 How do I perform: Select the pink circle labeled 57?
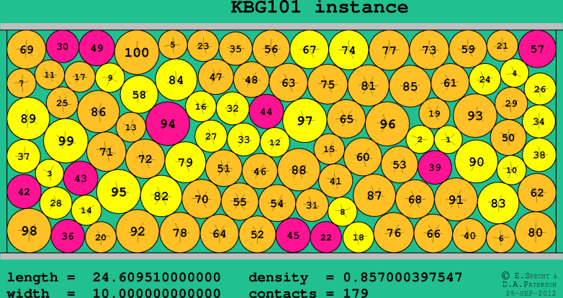point(537,49)
